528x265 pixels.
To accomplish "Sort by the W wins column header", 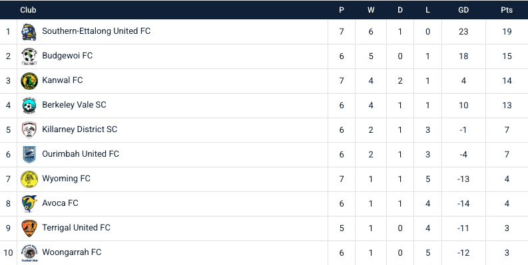I will pos(371,10).
